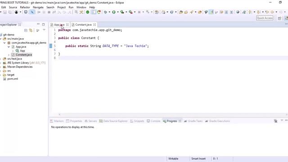Click the grayed Resume debug icon
Viewport: 288px width, 162px height.
(x=39, y=12)
